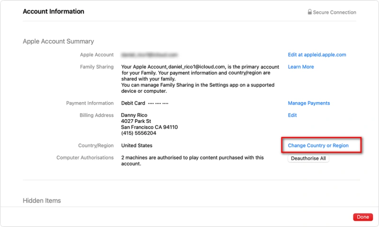The height and width of the screenshot is (227, 379).
Task: Select the Apple Account Summary heading
Action: click(x=58, y=42)
